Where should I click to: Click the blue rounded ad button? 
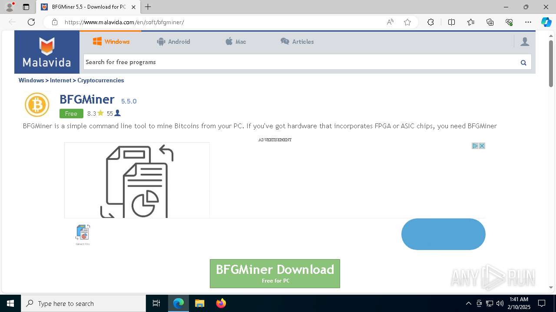443,234
